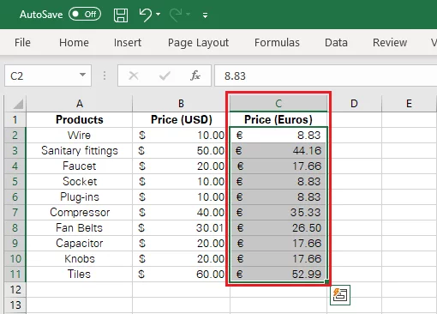Click the formula bar showing 8.83
The image size is (437, 314).
(326, 75)
